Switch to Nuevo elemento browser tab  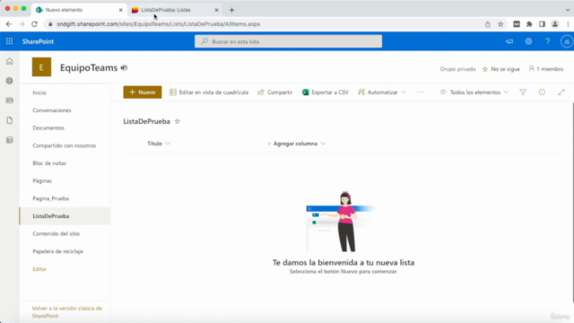[80, 10]
